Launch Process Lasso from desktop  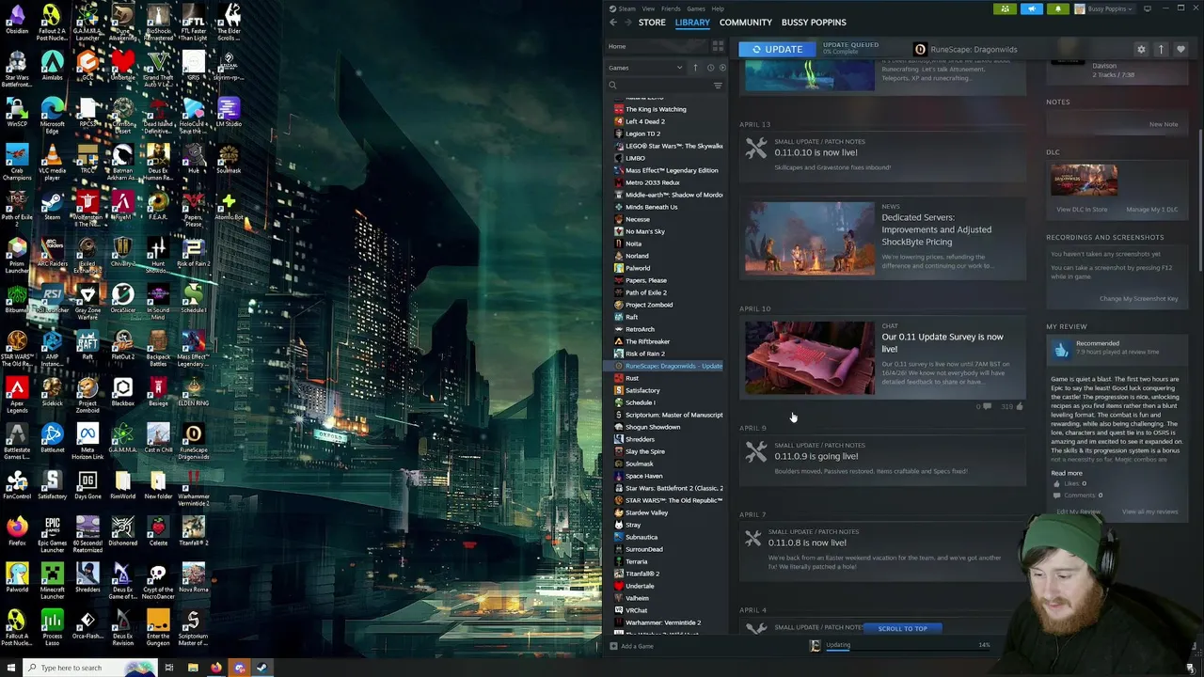[52, 627]
